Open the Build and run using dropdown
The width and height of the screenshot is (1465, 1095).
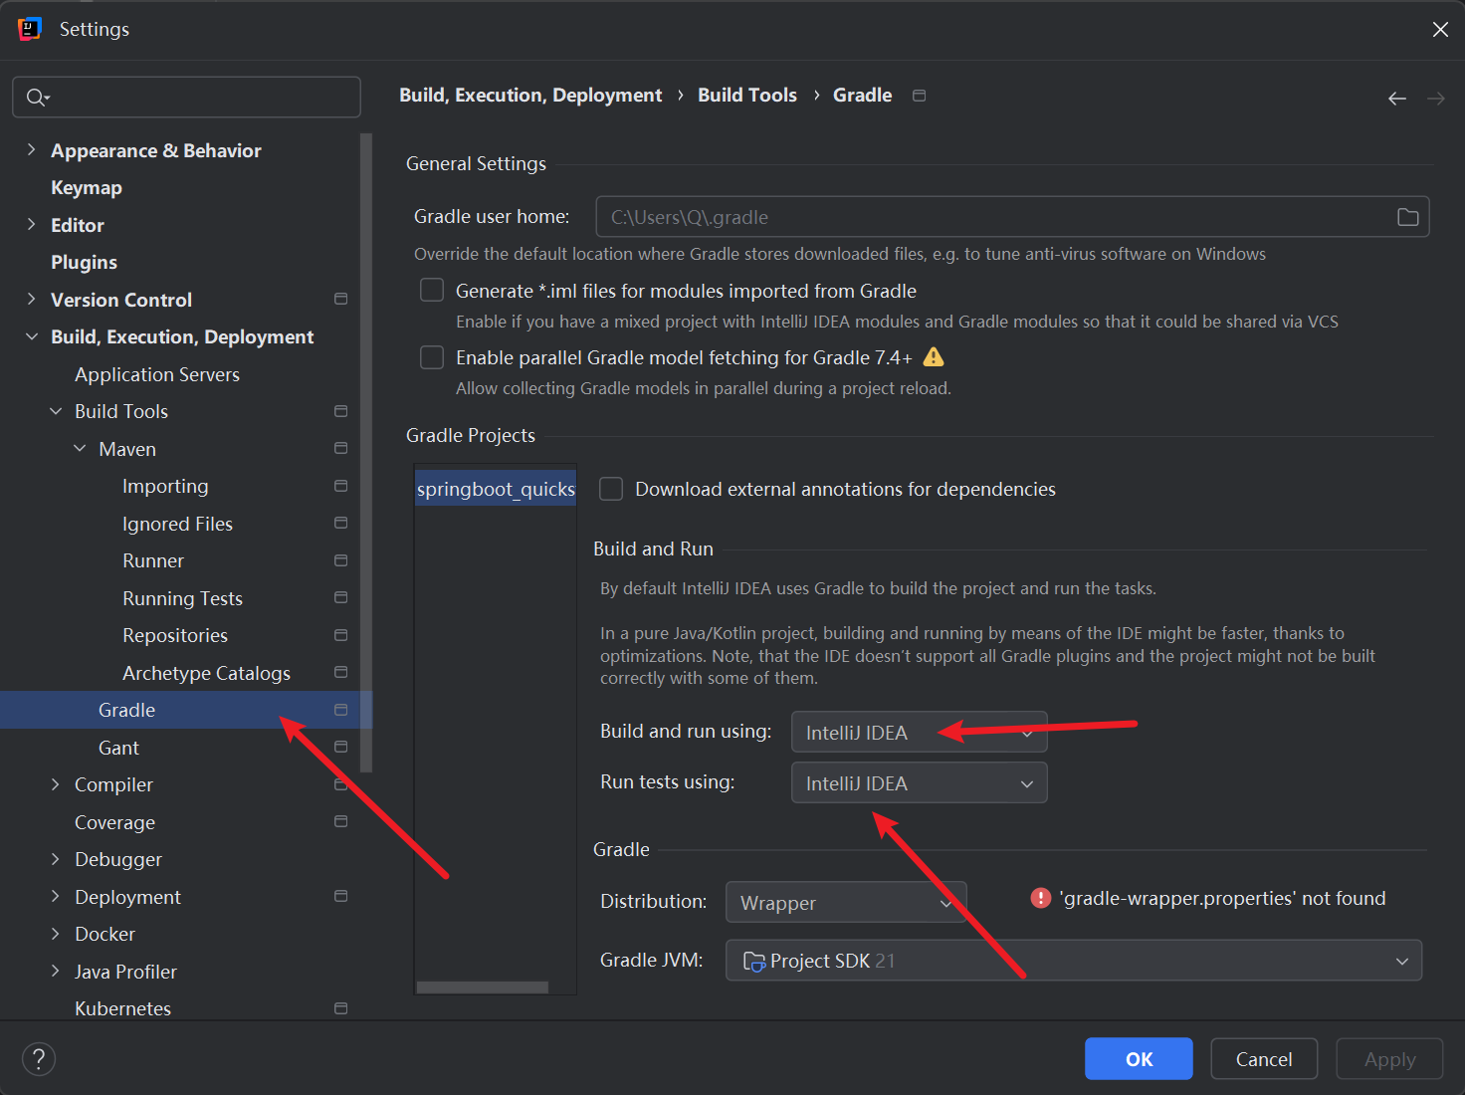pyautogui.click(x=920, y=732)
